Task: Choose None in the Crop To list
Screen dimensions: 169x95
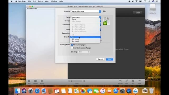Action: pos(85,19)
